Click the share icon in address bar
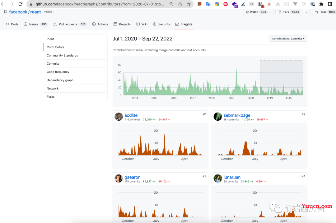 pyautogui.click(x=180, y=4)
